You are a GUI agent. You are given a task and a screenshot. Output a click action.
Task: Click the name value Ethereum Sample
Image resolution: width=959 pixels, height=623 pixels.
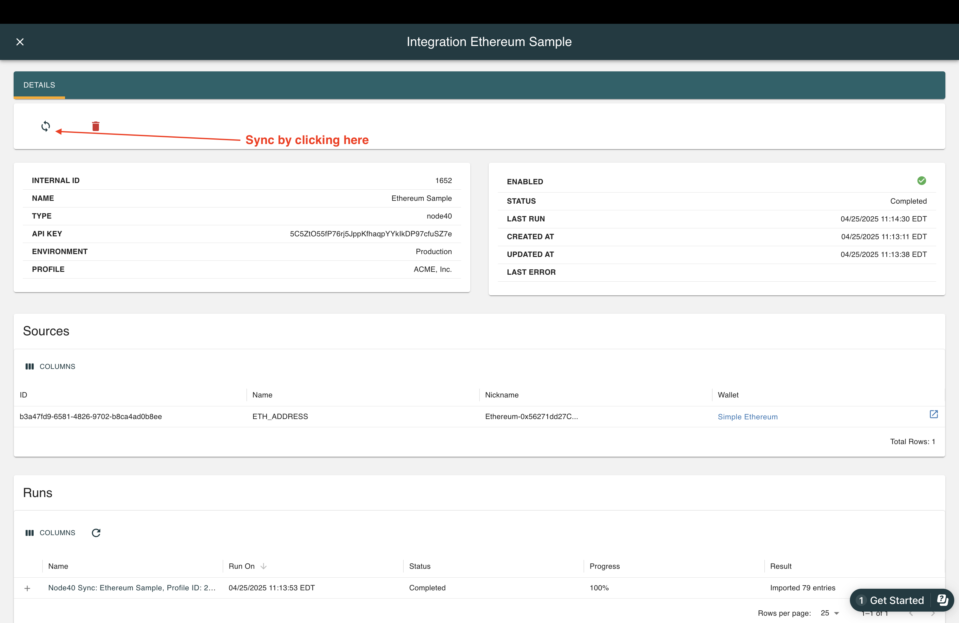pyautogui.click(x=421, y=198)
